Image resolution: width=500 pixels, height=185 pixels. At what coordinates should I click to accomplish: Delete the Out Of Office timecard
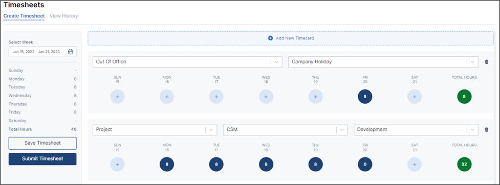[486, 62]
